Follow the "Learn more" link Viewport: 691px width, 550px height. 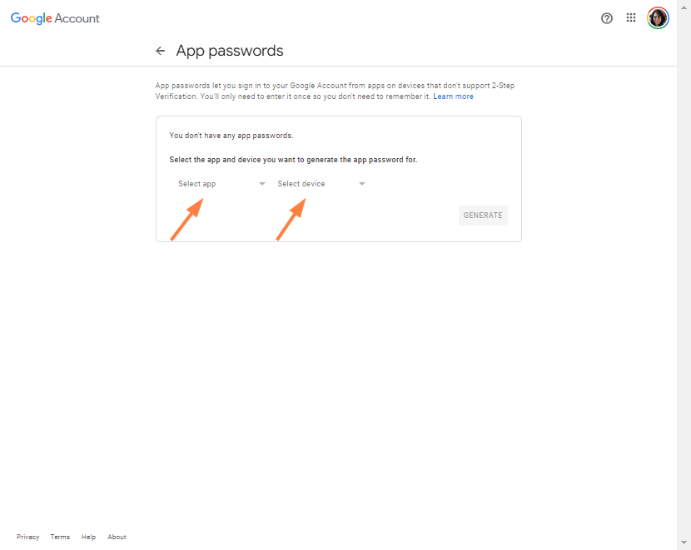point(453,97)
